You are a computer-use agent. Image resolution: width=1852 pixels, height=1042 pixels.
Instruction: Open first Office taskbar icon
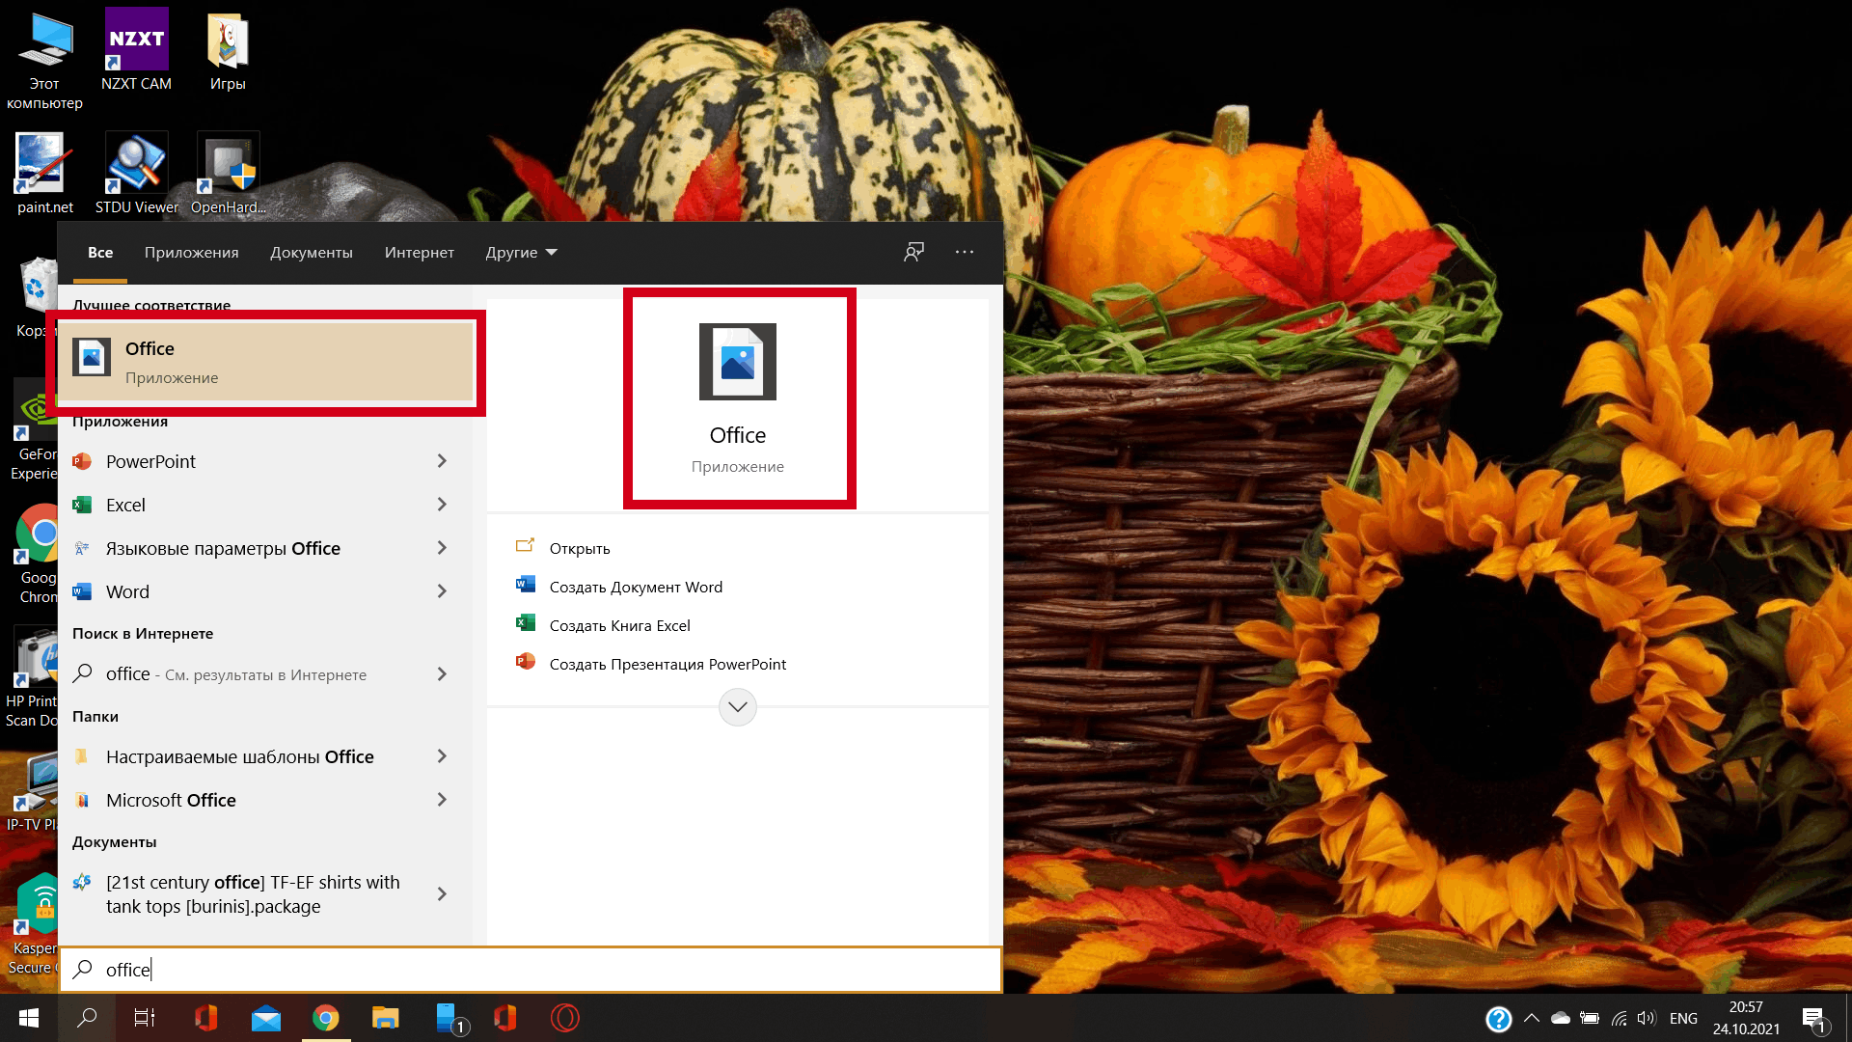tap(205, 1018)
